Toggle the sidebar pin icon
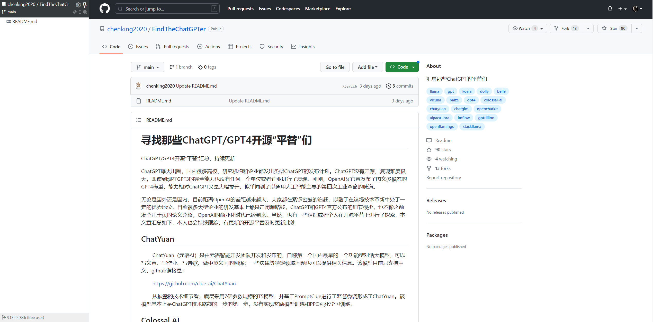This screenshot has width=653, height=322. (85, 5)
